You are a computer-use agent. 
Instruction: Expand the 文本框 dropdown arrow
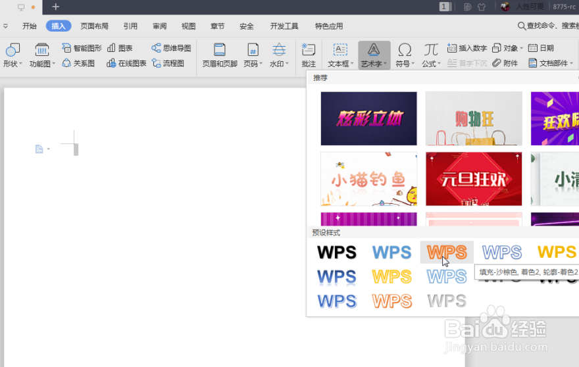coord(352,64)
